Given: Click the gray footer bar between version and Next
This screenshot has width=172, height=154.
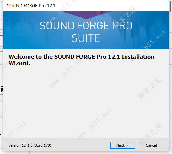Looking at the screenshot, I should [80, 145].
